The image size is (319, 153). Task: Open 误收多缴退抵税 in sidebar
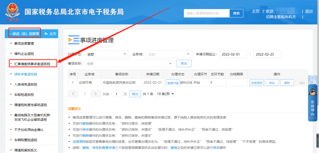[26, 74]
